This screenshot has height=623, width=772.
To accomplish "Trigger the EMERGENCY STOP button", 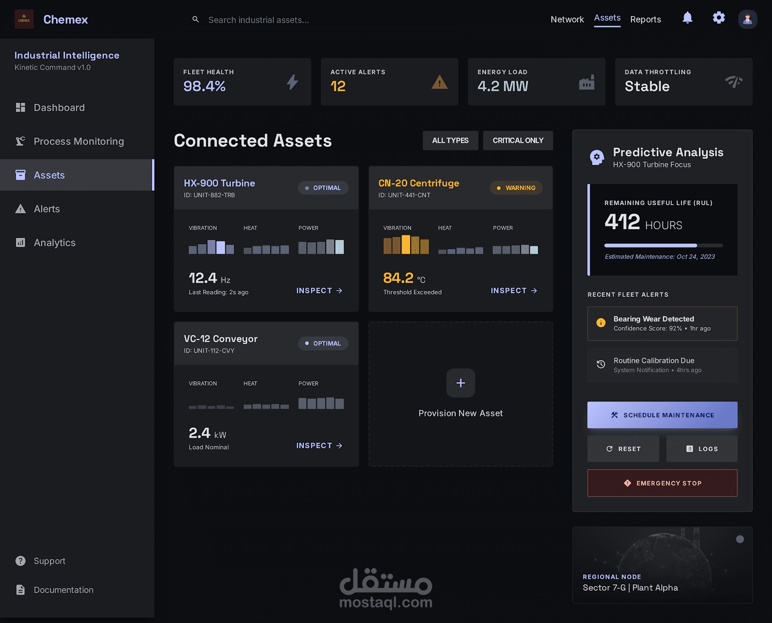I will coord(662,483).
